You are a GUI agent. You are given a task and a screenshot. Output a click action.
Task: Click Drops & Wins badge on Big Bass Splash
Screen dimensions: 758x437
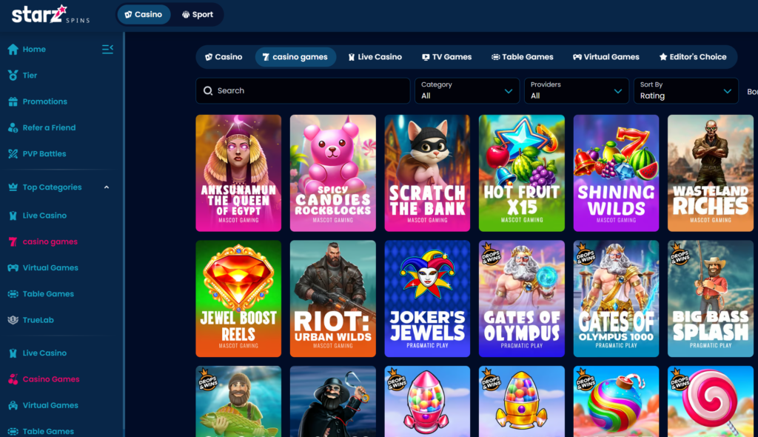click(680, 254)
